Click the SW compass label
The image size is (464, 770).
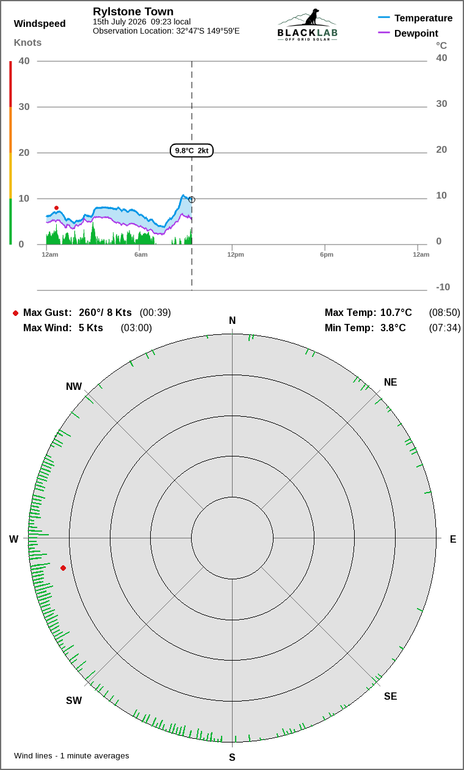74,701
